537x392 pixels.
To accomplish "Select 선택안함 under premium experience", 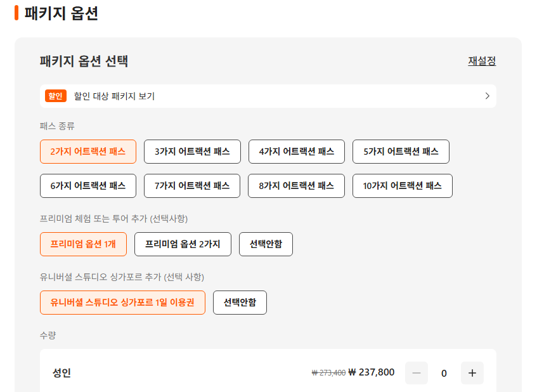I will click(266, 244).
